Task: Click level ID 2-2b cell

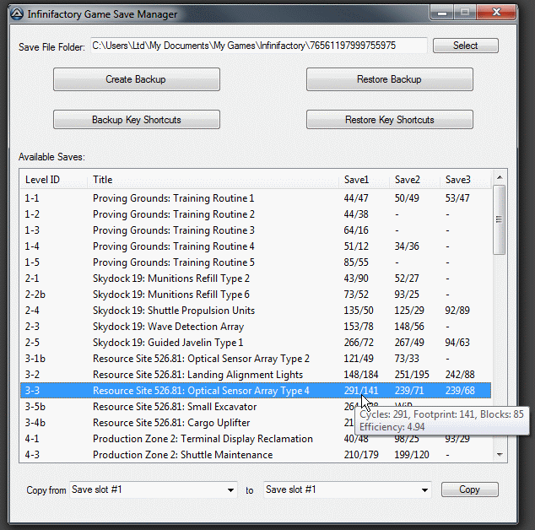Action: coord(35,295)
